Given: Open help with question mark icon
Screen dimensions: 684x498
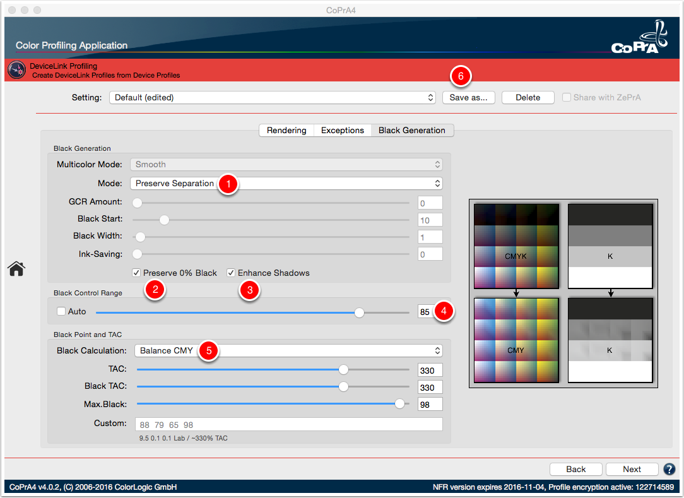Looking at the screenshot, I should click(669, 469).
